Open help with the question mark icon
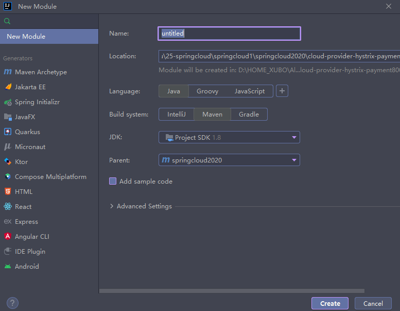The image size is (400, 311). click(12, 303)
